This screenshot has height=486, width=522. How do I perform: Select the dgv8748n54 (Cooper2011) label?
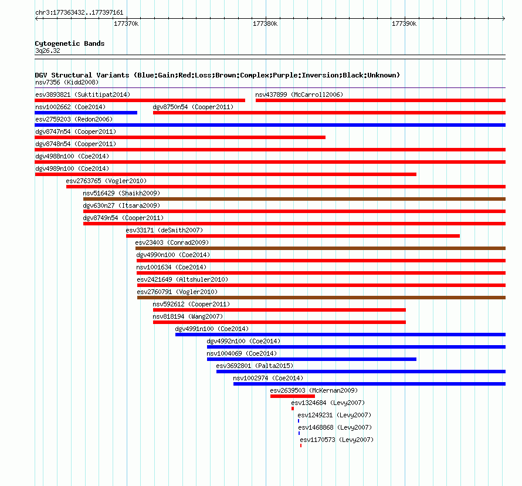76,144
